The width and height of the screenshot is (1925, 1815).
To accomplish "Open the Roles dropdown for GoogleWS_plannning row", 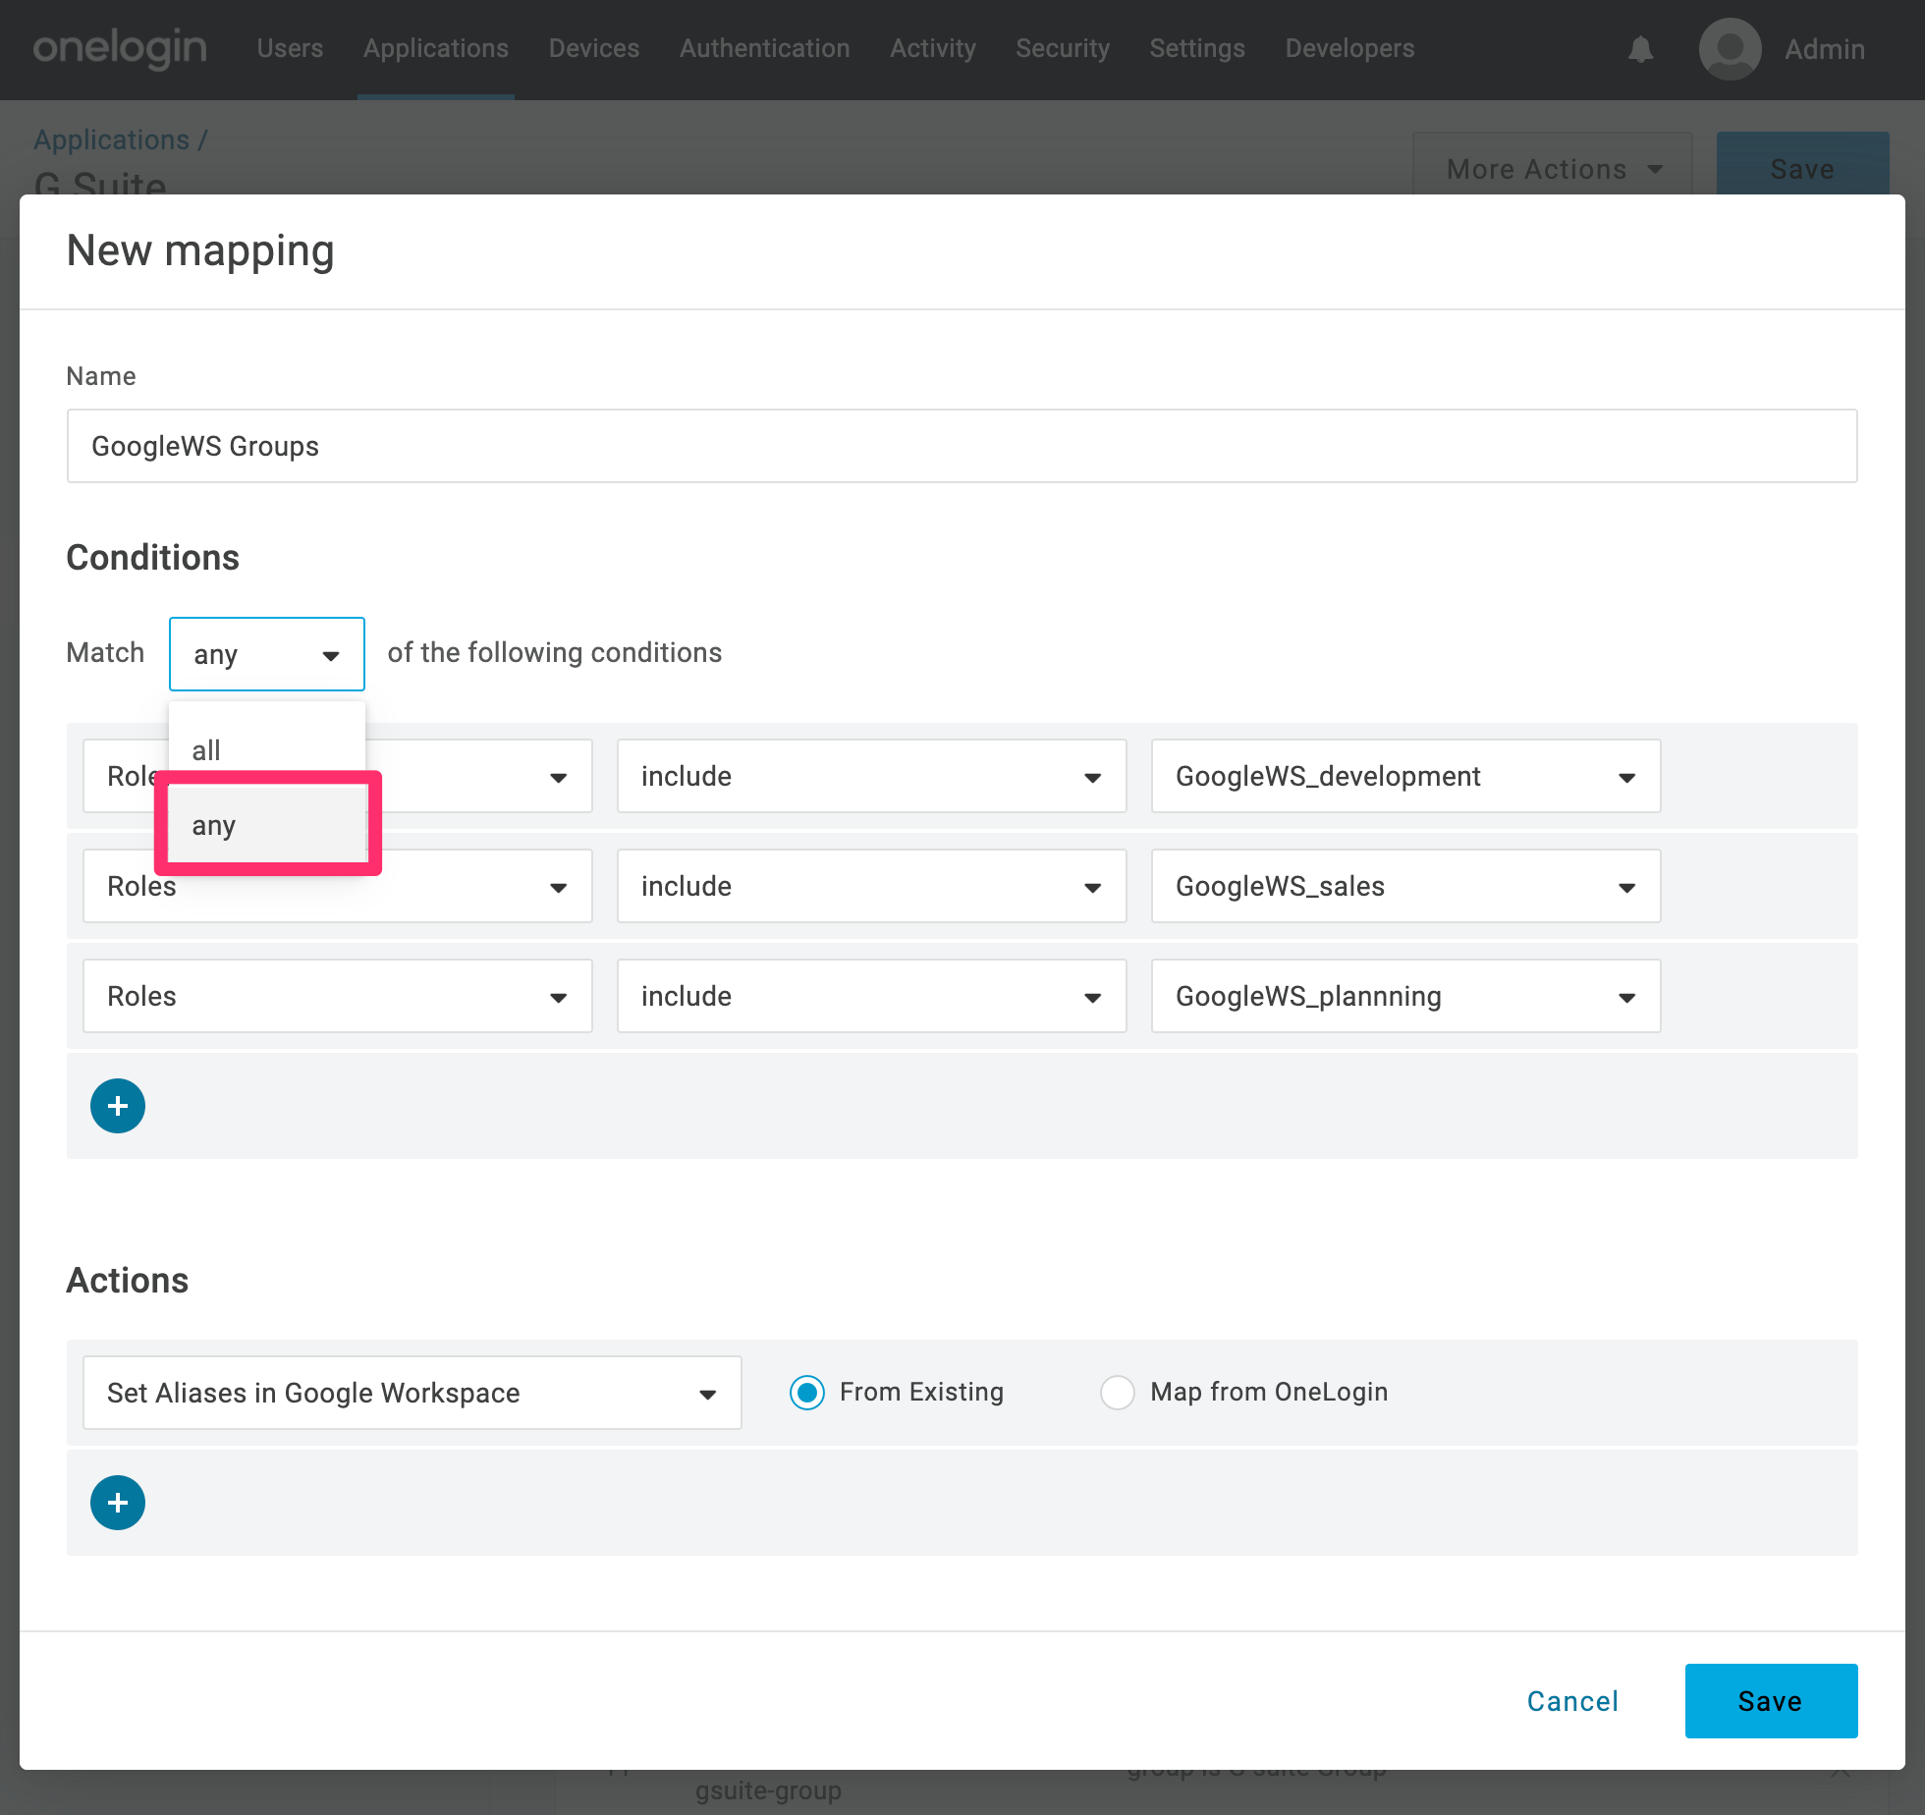I will (337, 996).
